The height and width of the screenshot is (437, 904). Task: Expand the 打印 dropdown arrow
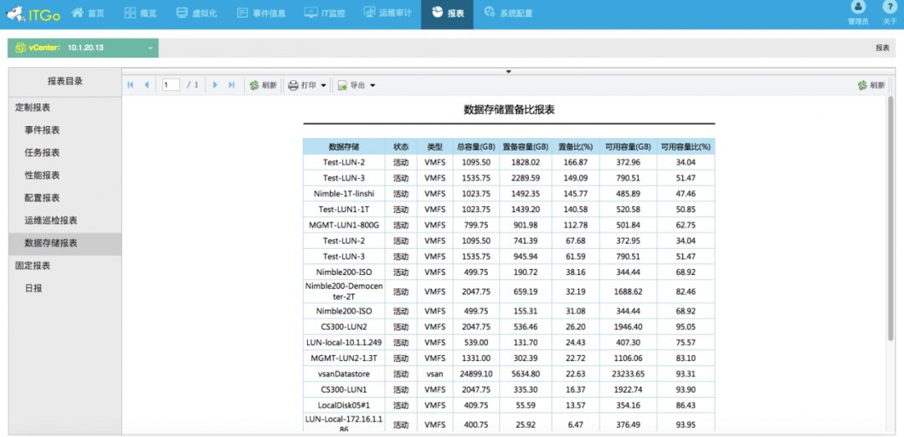tap(323, 86)
